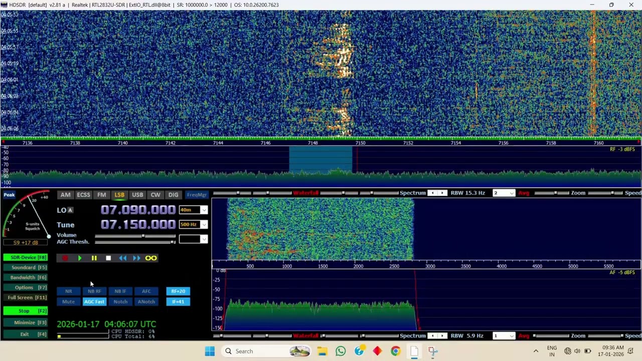Select FM demodulation mode
This screenshot has height=361, width=642.
(102, 195)
